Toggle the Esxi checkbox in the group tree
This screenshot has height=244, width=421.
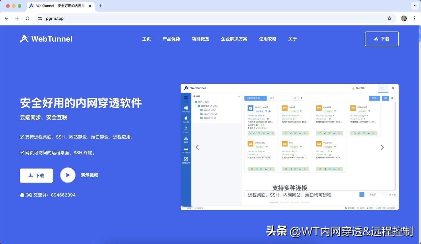coord(201,110)
